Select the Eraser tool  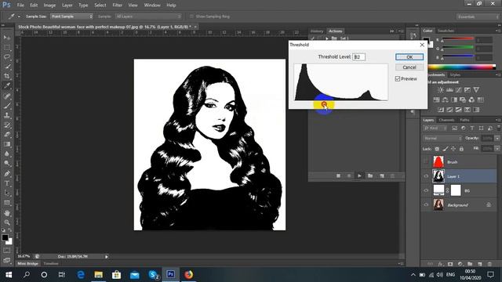pos(7,134)
